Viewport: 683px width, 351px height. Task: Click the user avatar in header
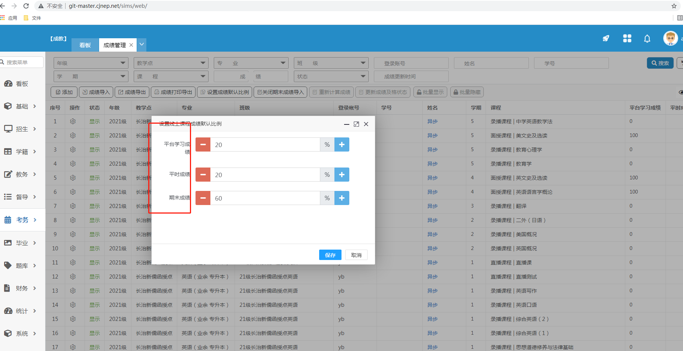coord(670,38)
